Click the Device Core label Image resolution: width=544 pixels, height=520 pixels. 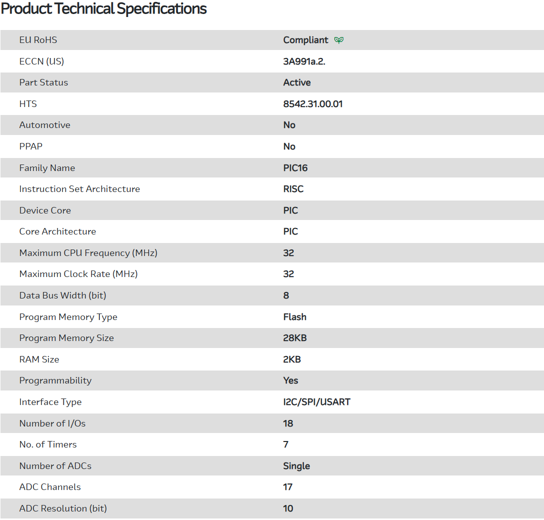point(45,210)
